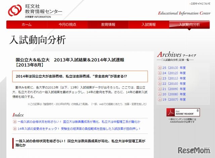Click the Educational Information Center text
The width and height of the screenshot is (215, 158).
tap(184, 13)
